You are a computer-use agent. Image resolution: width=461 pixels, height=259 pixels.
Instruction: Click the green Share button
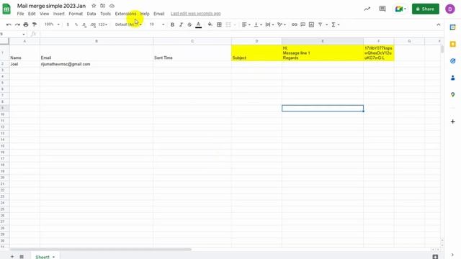pos(426,9)
